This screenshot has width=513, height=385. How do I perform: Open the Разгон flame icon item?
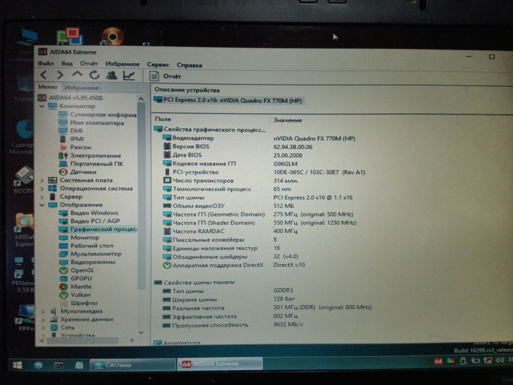click(75, 147)
